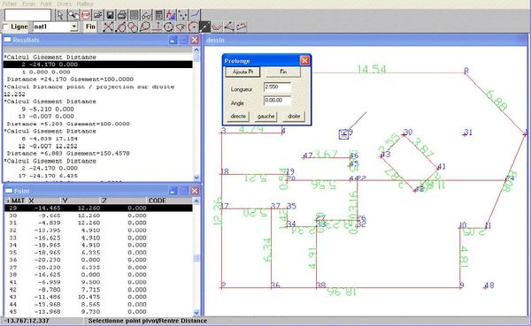
Task: Open the nat1 dropdown list
Action: [73, 27]
